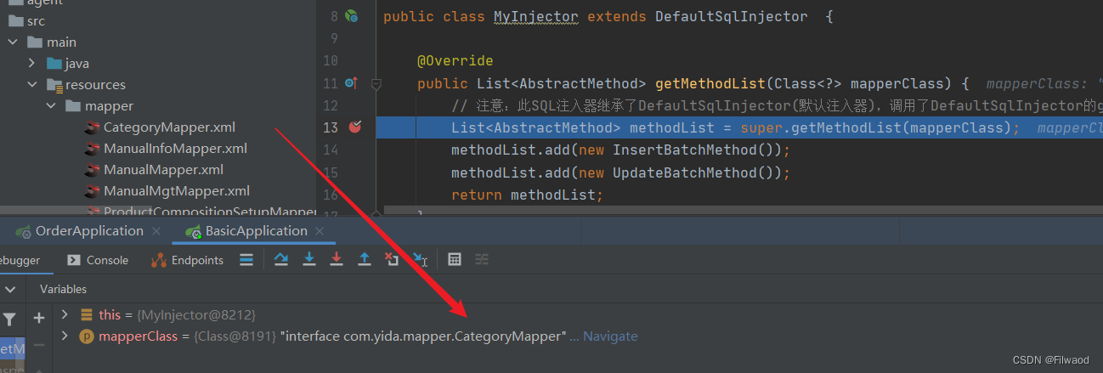The width and height of the screenshot is (1103, 373).
Task: Collapse the resources folder in the project tree
Action: [x=32, y=84]
